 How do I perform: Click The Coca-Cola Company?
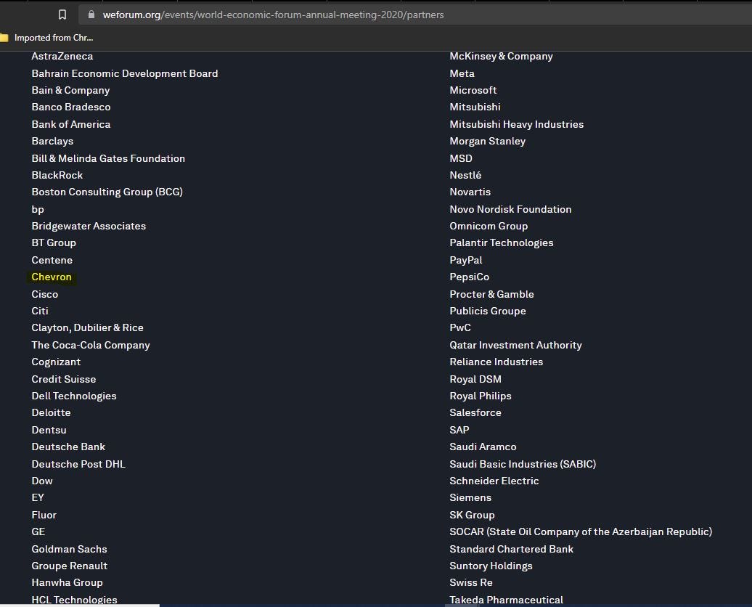(x=91, y=345)
